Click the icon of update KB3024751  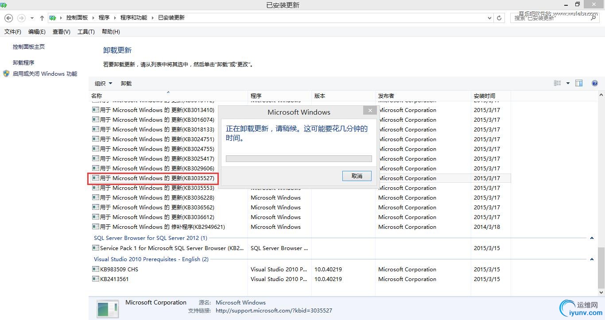pos(95,139)
